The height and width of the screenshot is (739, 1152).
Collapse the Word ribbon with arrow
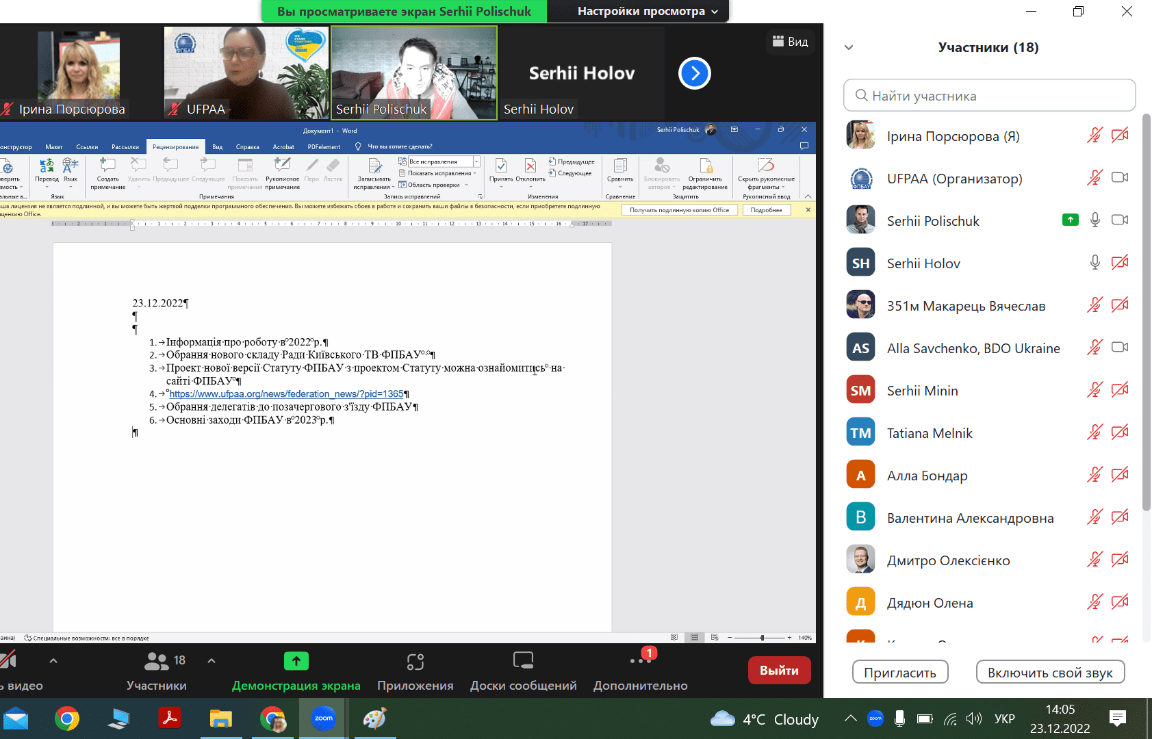pos(808,196)
